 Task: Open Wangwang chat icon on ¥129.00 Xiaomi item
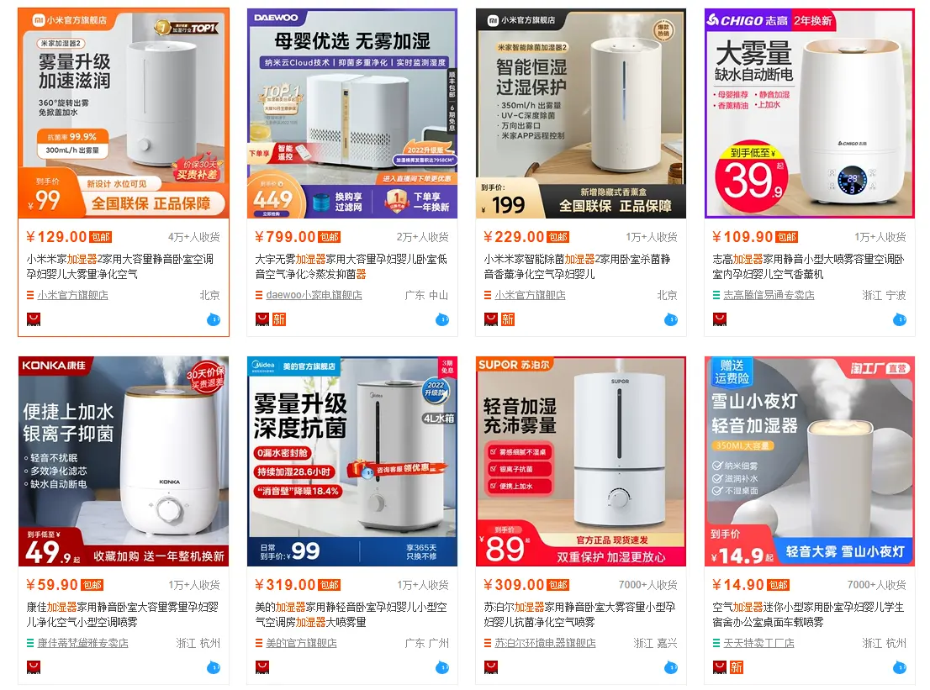(214, 320)
